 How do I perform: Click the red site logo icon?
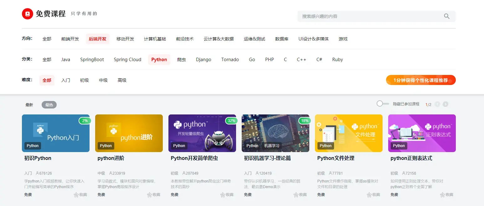coord(27,14)
